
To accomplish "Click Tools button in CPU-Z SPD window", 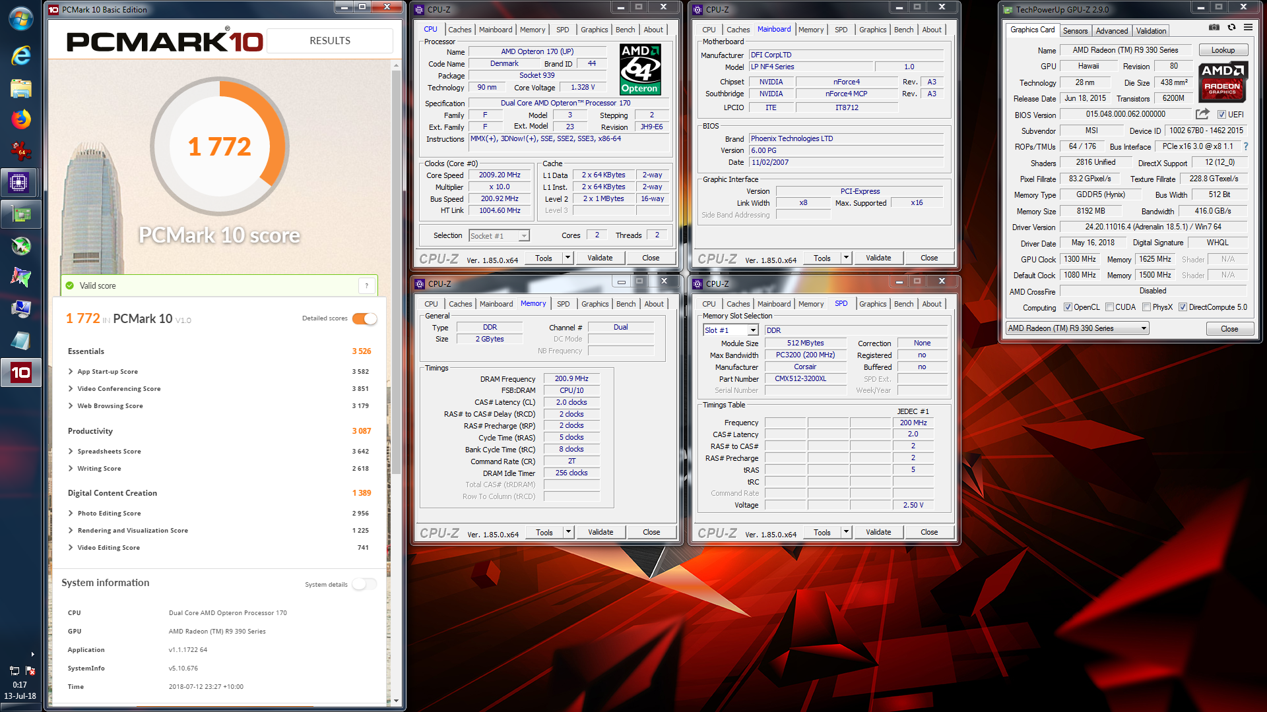I will click(822, 532).
